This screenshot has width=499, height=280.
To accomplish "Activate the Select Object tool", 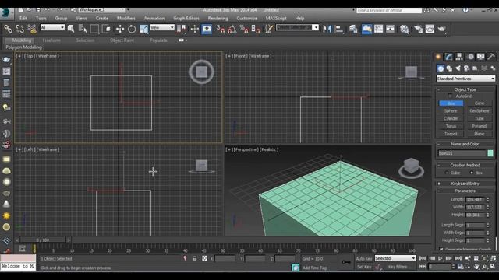I will (x=71, y=29).
